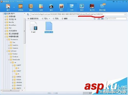The image size is (128, 95).
Task: Open the 图片 photos section
Action: [x=61, y=8]
